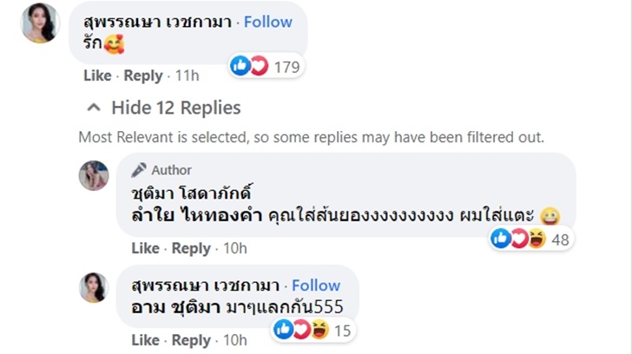
Task: Click the chevron arrow beside Hide 12 Replies
Action: (94, 108)
